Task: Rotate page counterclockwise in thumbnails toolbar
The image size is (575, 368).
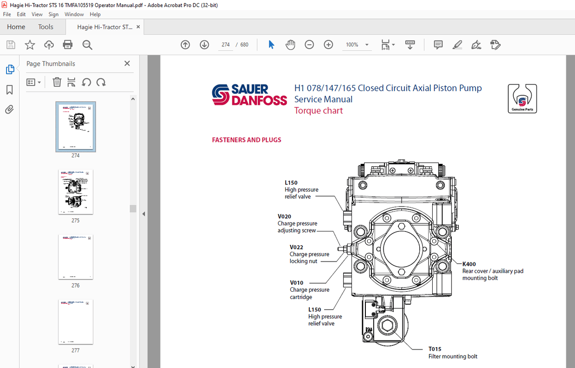Action: [86, 82]
